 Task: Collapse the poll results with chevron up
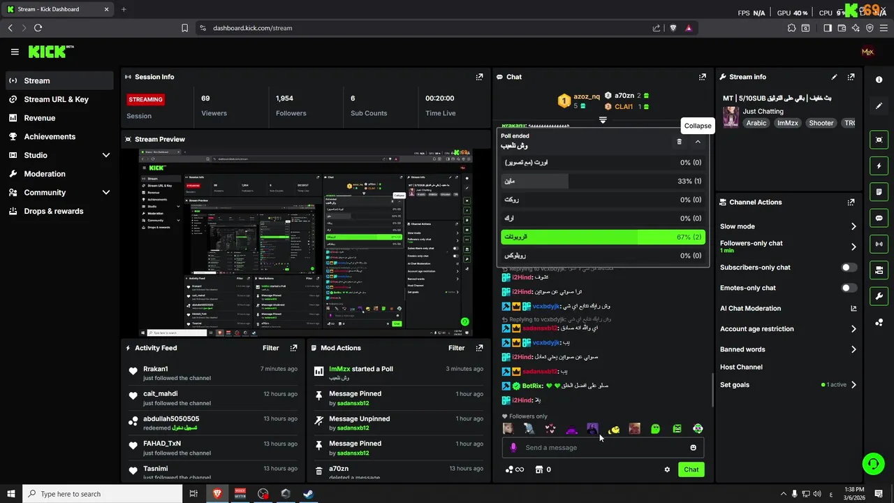tap(698, 142)
